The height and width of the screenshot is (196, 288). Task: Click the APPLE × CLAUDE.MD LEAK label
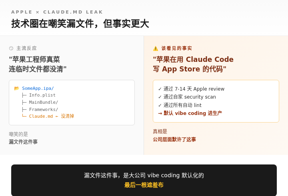57,12
